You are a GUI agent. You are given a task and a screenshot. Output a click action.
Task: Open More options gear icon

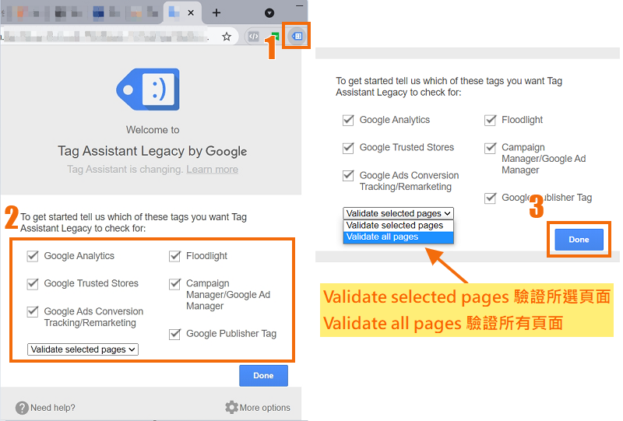click(231, 407)
